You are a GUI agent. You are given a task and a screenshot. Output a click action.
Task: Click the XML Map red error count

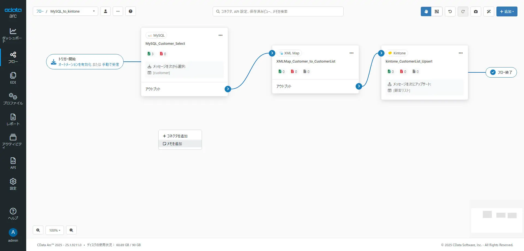tap(294, 72)
